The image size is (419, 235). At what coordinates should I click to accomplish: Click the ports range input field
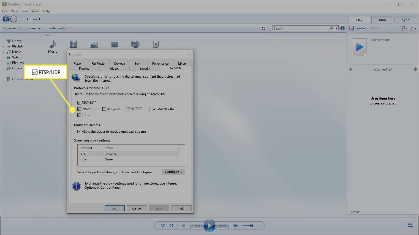pos(137,109)
